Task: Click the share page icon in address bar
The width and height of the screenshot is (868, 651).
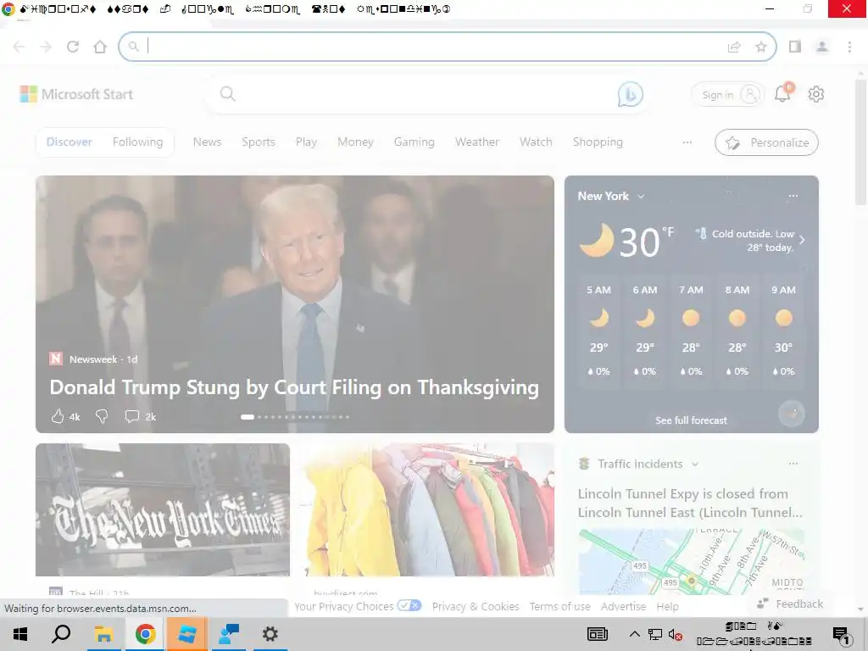Action: pos(734,47)
